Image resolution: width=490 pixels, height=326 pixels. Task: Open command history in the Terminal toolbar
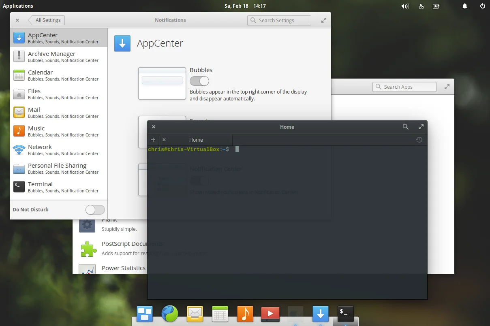419,140
